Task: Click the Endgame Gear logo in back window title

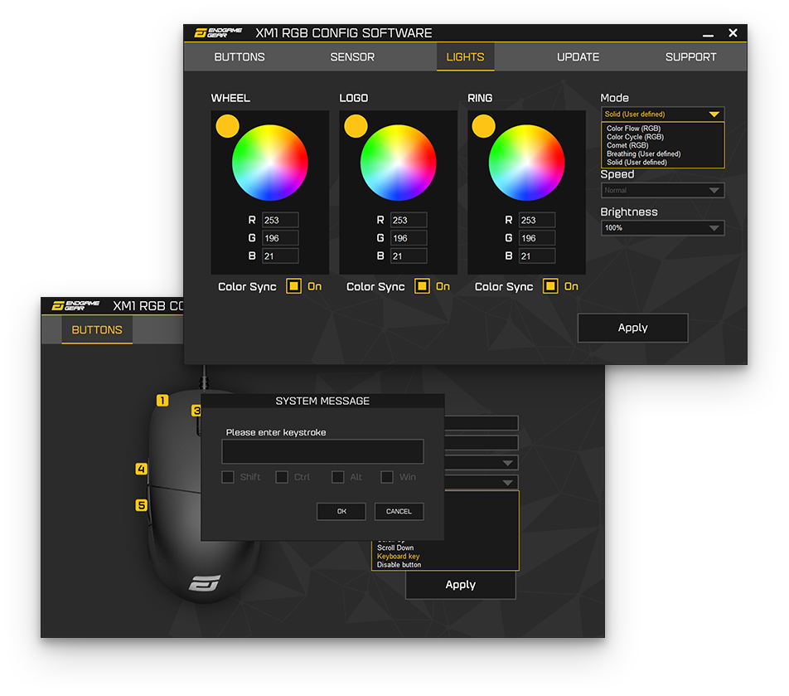Action: click(76, 306)
